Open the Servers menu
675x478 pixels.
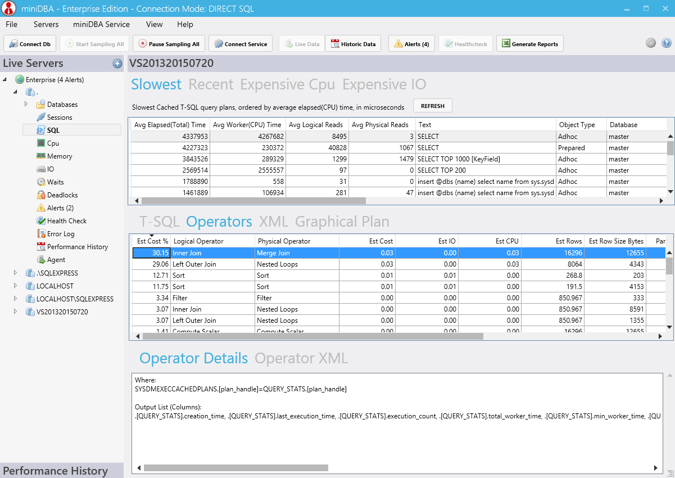coord(46,24)
